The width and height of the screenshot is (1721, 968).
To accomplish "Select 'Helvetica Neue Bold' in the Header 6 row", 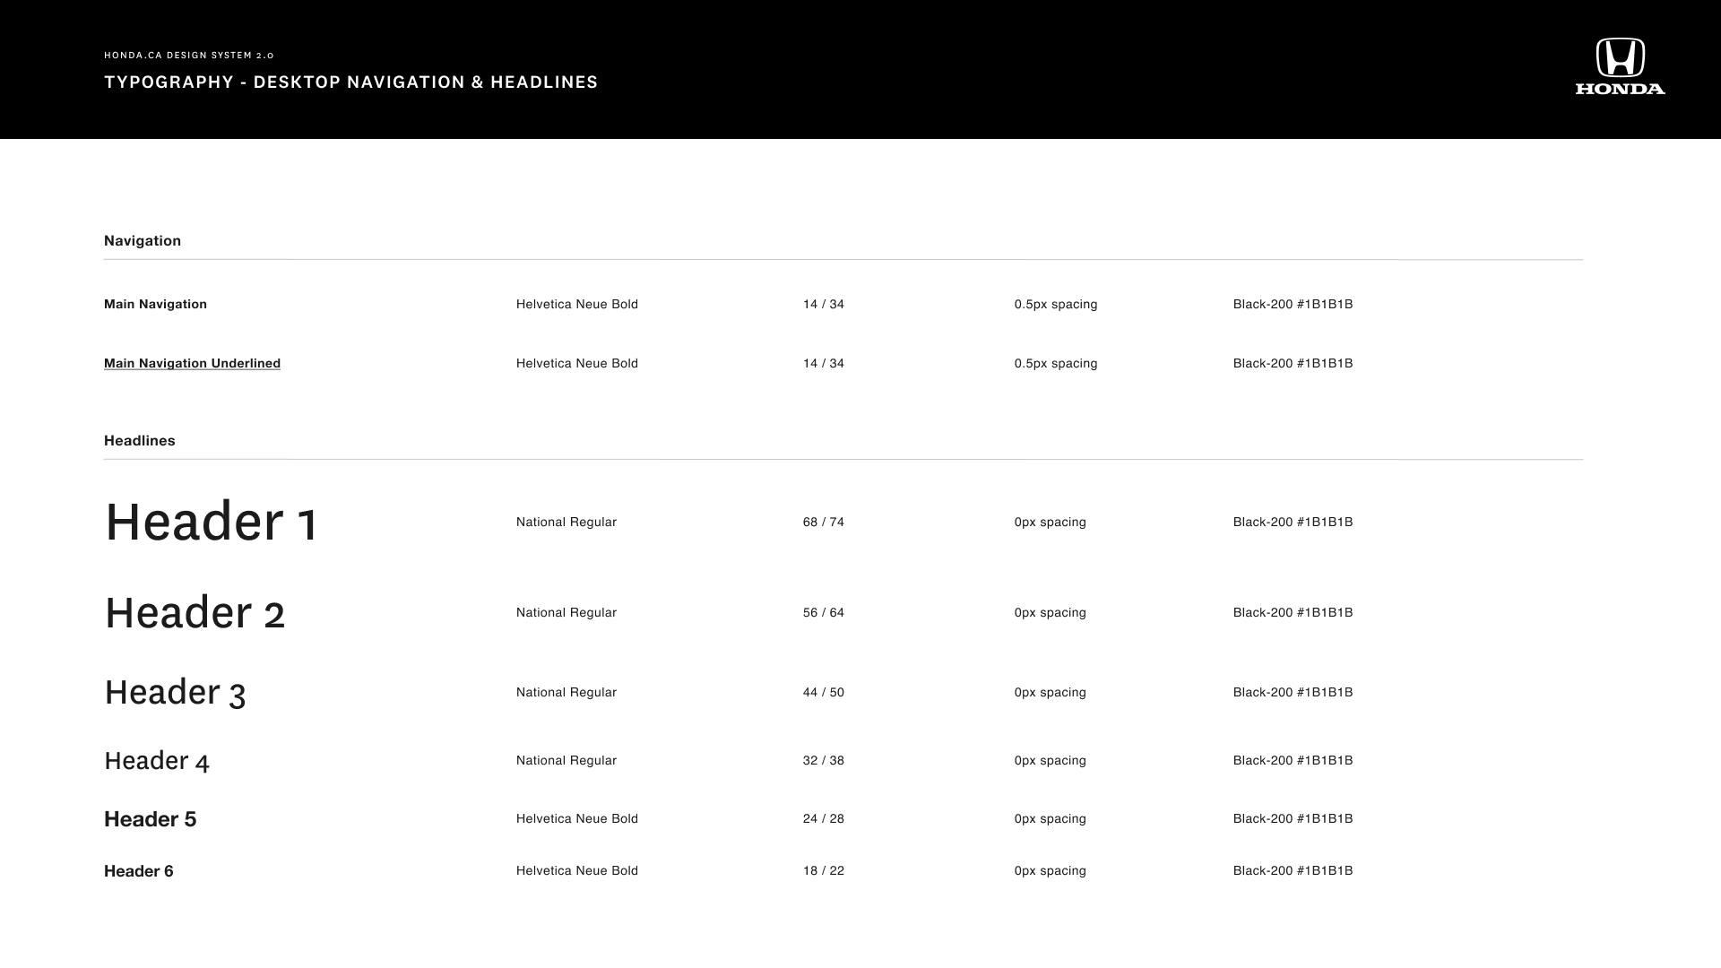I will point(577,871).
